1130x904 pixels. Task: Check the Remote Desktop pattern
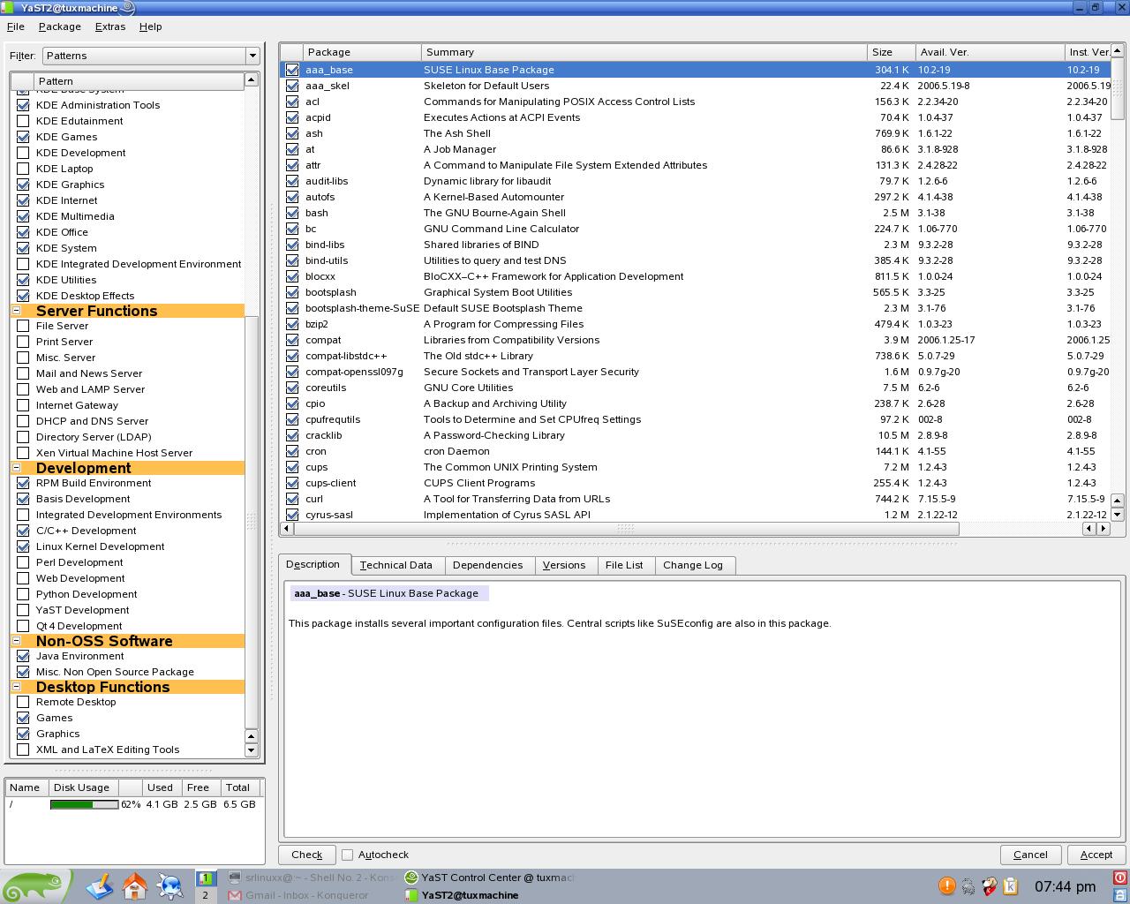[x=24, y=702]
